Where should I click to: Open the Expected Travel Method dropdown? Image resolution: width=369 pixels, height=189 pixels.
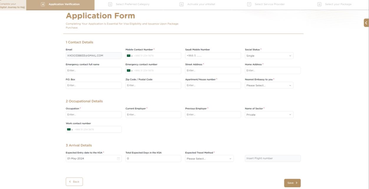(x=209, y=158)
